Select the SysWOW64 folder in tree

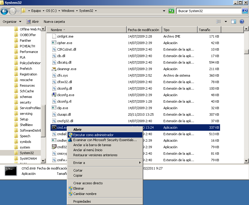tap(28, 159)
